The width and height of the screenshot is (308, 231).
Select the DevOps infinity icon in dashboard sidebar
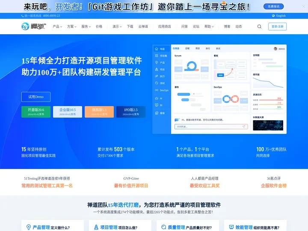pos(157,90)
